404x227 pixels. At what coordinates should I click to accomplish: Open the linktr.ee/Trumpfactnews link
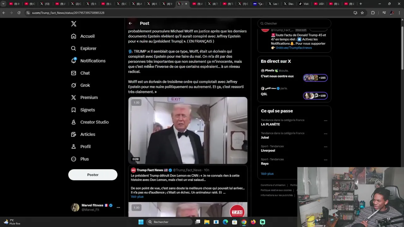[294, 48]
